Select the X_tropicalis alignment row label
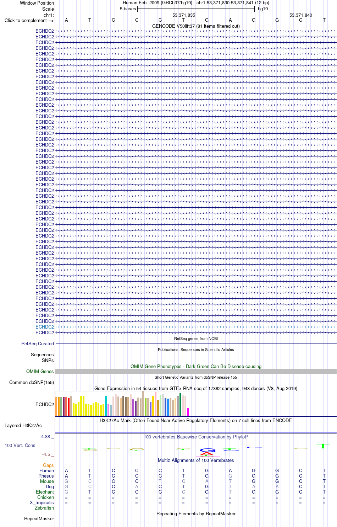This screenshot has width=337, height=527. point(42,502)
